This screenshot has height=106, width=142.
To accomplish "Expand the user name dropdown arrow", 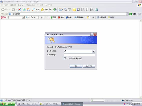I will [x=94, y=51].
